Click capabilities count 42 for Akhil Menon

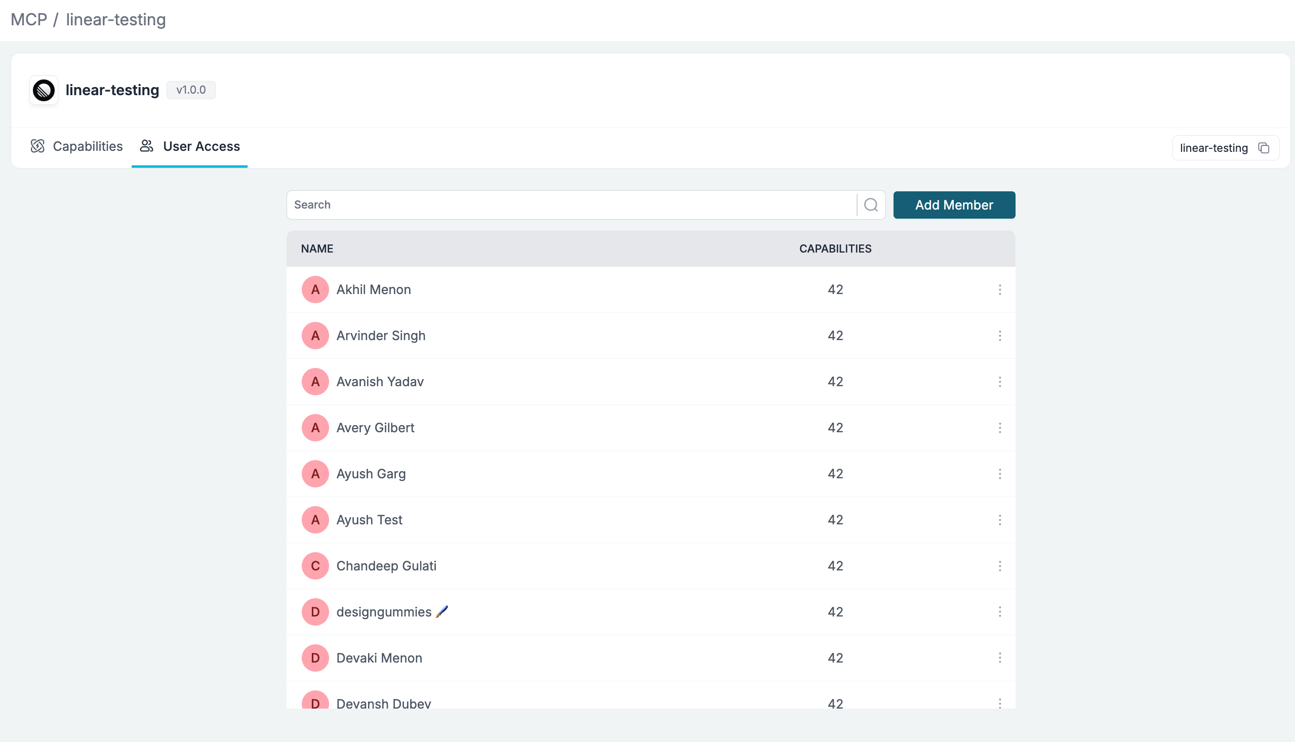point(835,290)
